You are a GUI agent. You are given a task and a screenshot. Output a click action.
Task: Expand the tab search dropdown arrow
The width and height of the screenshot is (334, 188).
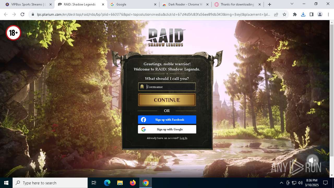(x=292, y=4)
